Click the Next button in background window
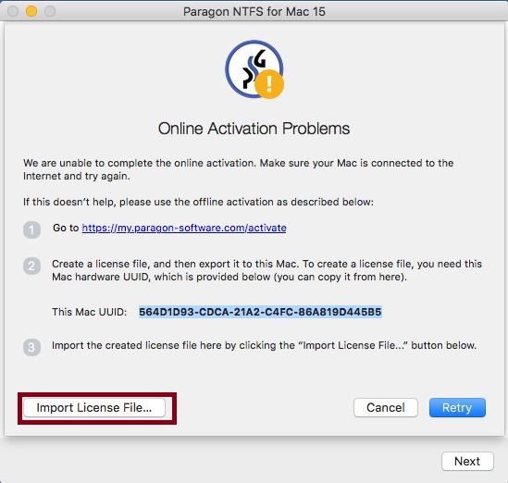Screen dimensions: 508x483 (x=467, y=462)
